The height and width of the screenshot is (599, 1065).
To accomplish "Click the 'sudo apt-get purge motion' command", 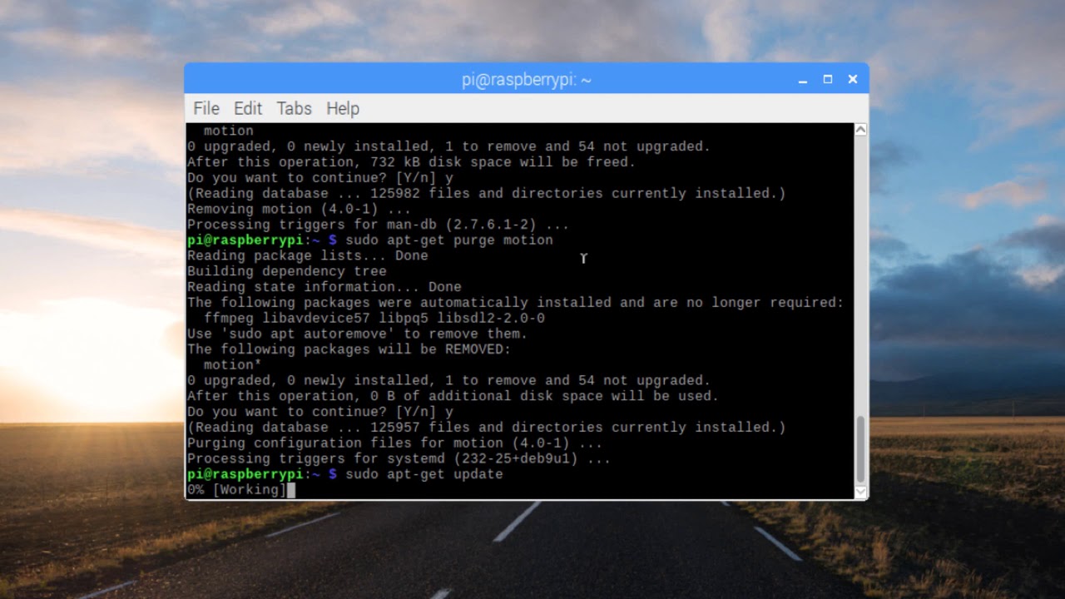I will (449, 240).
